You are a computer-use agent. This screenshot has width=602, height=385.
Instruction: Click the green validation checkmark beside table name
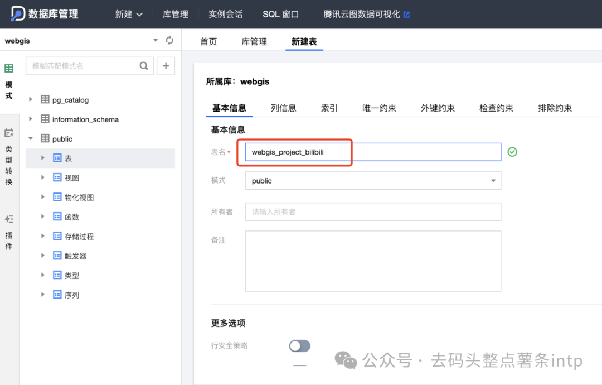[512, 151]
